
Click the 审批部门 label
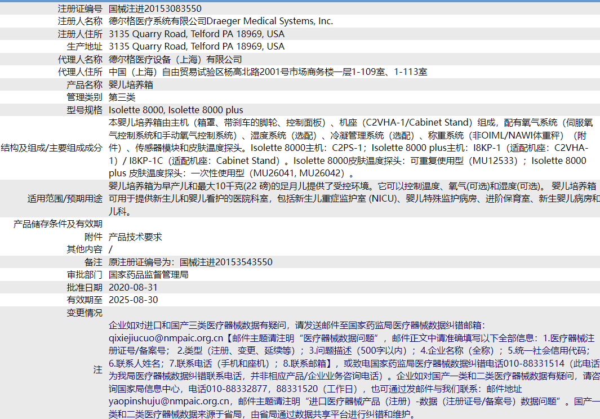pos(85,275)
